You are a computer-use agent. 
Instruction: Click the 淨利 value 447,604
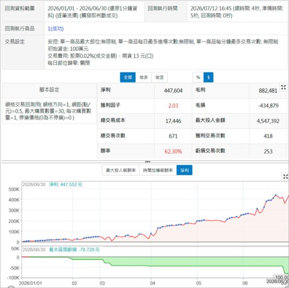tap(173, 91)
